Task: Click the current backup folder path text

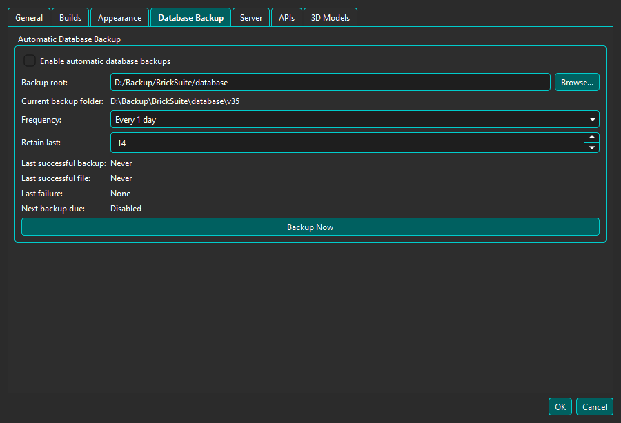Action: coord(175,101)
